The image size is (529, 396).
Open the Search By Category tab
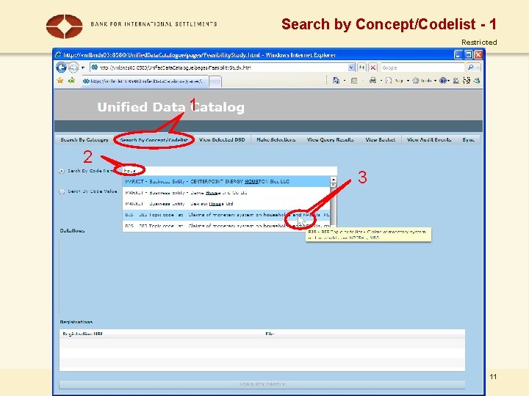[x=84, y=140]
